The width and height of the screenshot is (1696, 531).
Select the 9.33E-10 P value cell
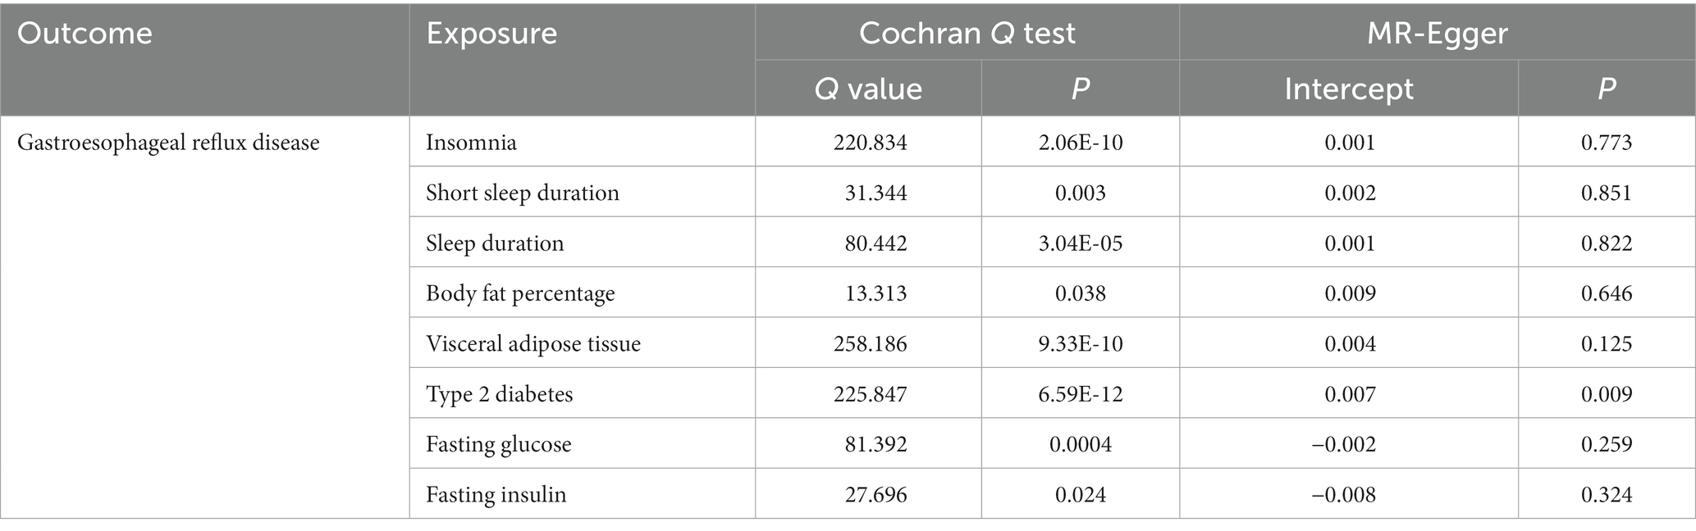tap(1080, 343)
